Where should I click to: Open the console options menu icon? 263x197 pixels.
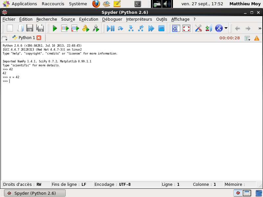click(248, 38)
